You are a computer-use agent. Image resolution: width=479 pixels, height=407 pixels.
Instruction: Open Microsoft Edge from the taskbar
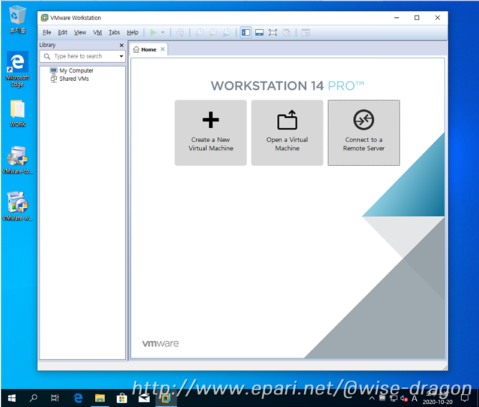point(78,398)
